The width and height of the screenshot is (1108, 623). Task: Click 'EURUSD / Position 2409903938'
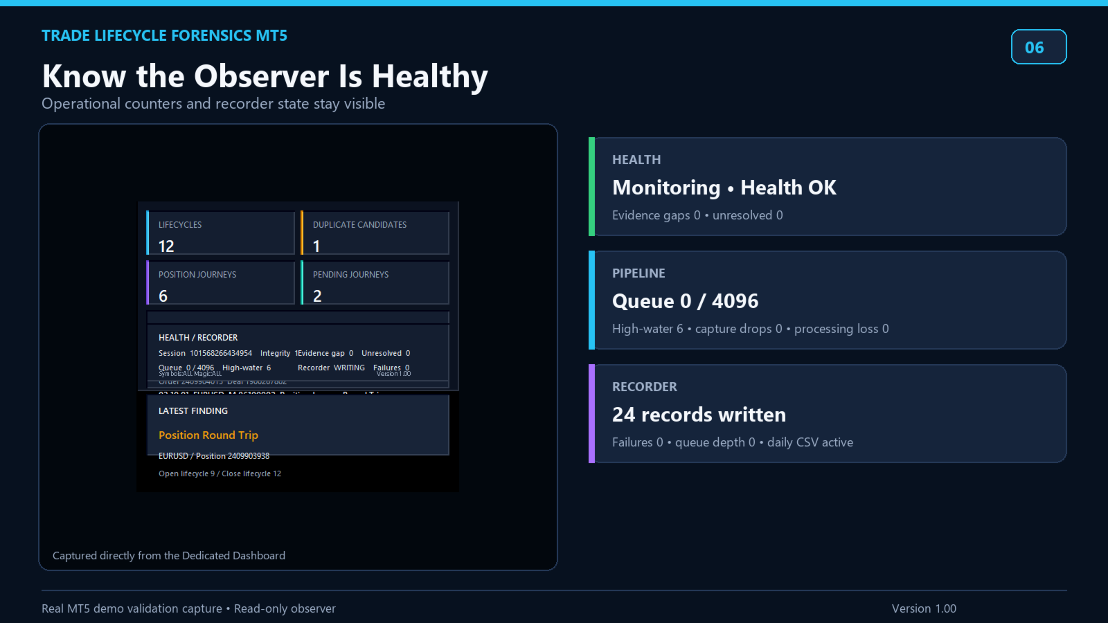214,456
